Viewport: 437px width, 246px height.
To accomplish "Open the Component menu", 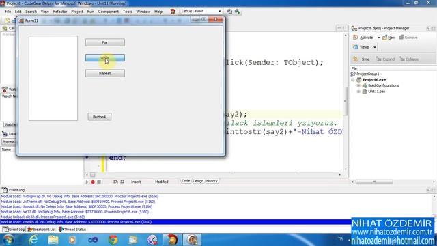I will (x=108, y=12).
